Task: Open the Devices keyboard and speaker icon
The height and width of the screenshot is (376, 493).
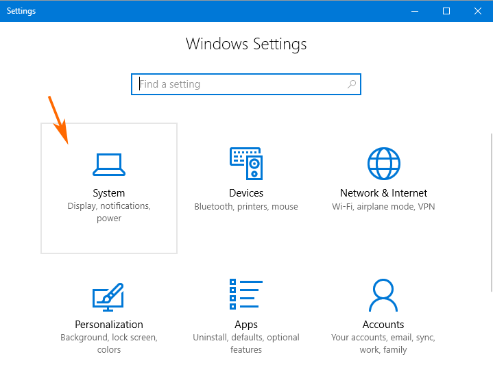Action: pos(246,164)
